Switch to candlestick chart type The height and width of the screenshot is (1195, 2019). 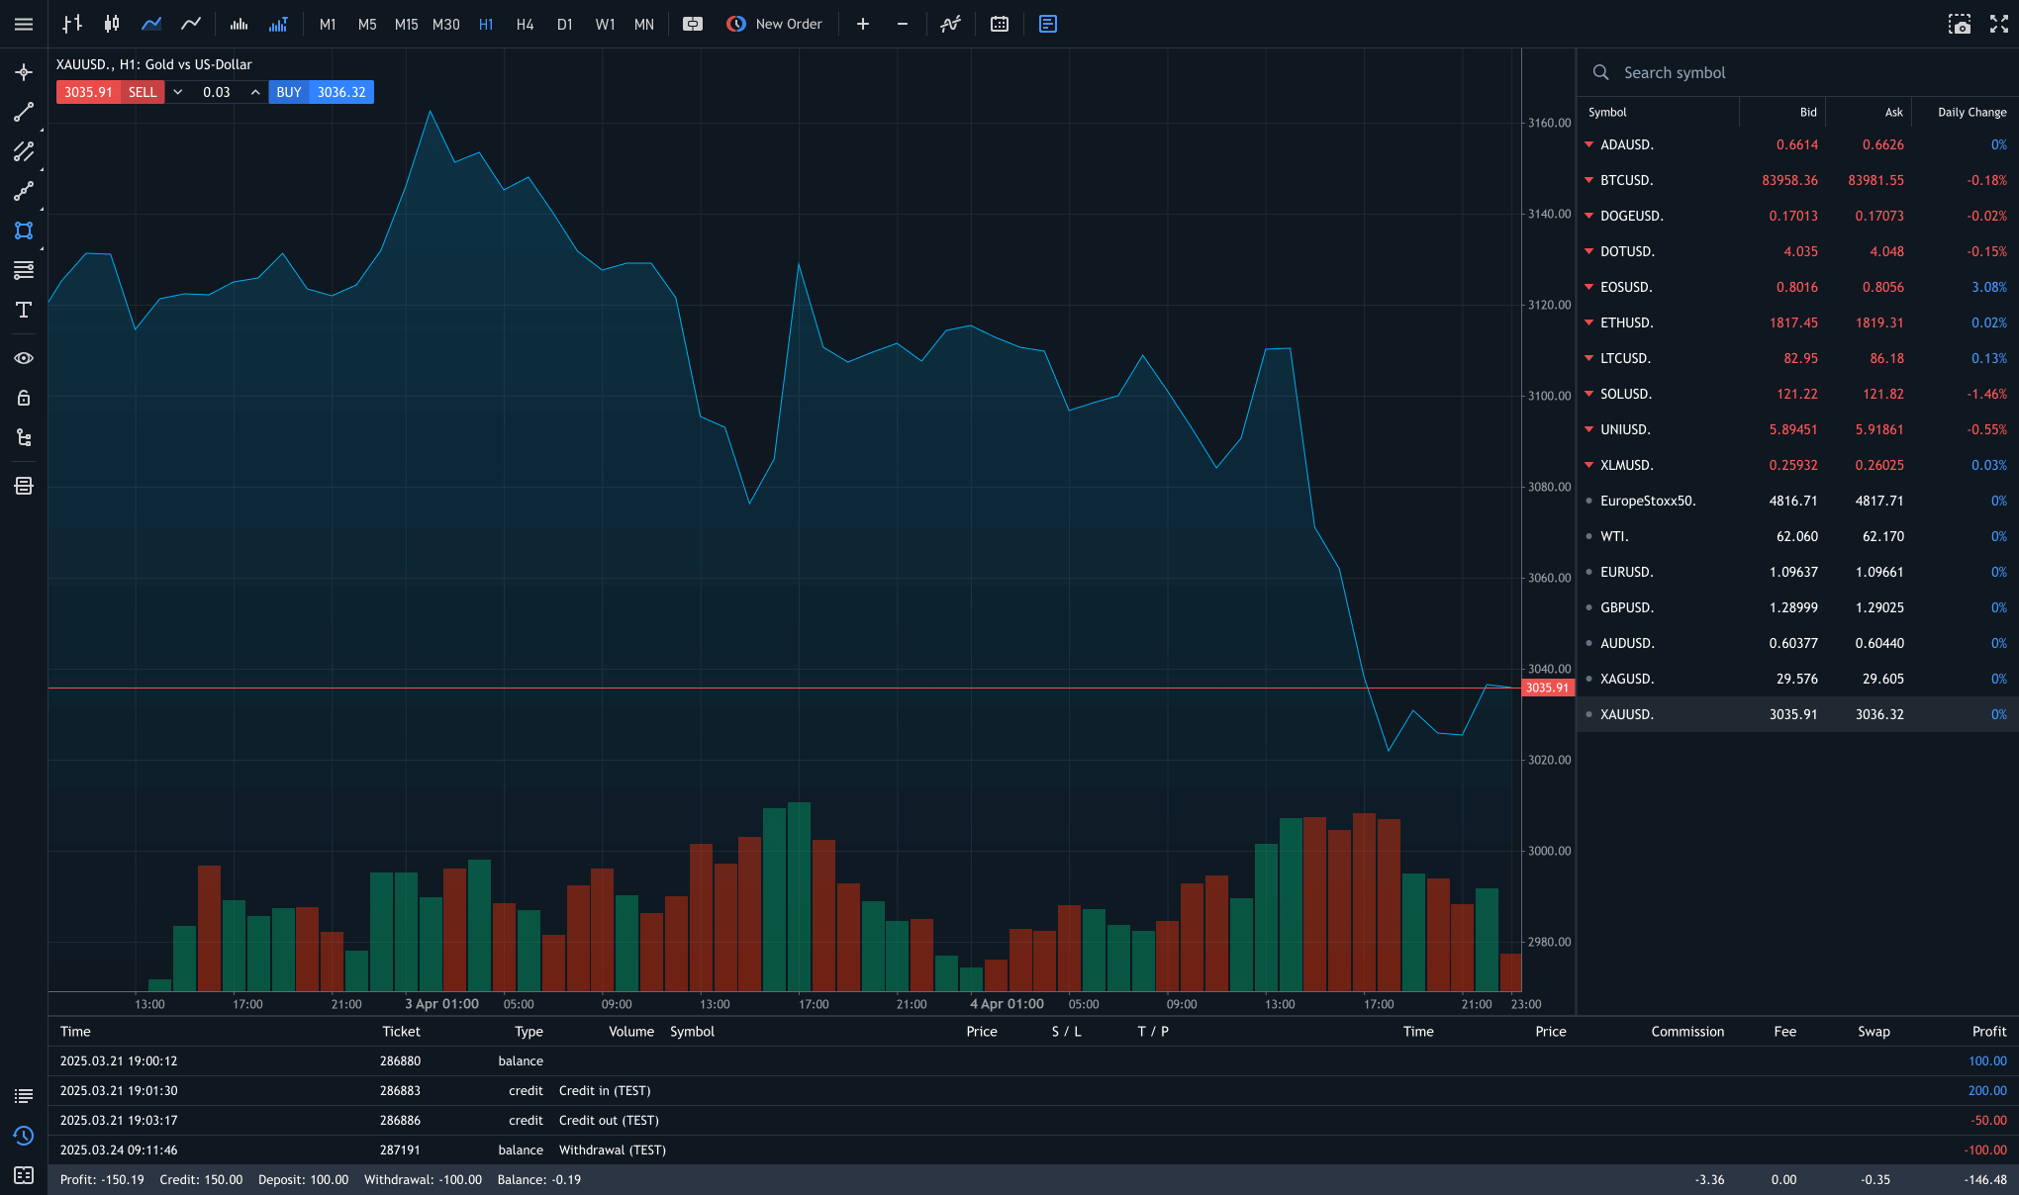(x=112, y=24)
